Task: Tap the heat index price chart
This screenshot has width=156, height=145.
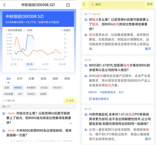Action: tap(38, 46)
